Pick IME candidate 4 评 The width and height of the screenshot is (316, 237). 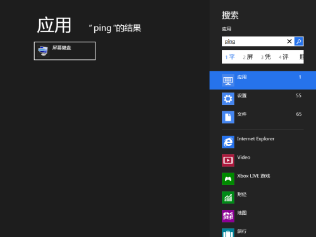pyautogui.click(x=284, y=57)
